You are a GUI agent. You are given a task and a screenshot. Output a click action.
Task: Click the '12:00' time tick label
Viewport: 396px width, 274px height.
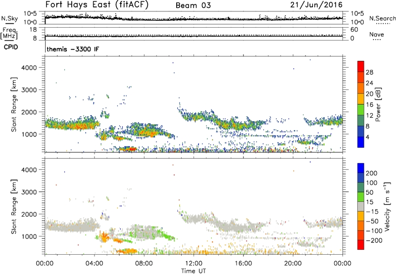tap(194, 264)
